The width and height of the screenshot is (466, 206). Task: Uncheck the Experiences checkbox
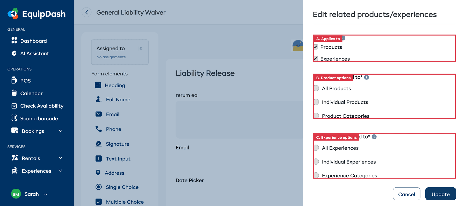click(316, 59)
